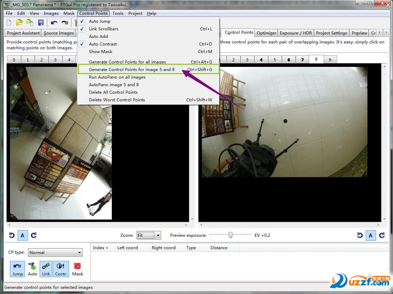Choose Run AutoPano on all images

(x=149, y=77)
